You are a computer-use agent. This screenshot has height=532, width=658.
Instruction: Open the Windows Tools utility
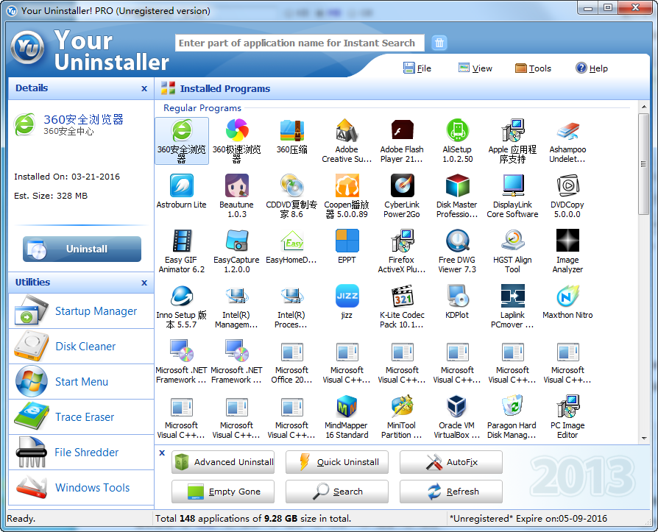coord(81,487)
